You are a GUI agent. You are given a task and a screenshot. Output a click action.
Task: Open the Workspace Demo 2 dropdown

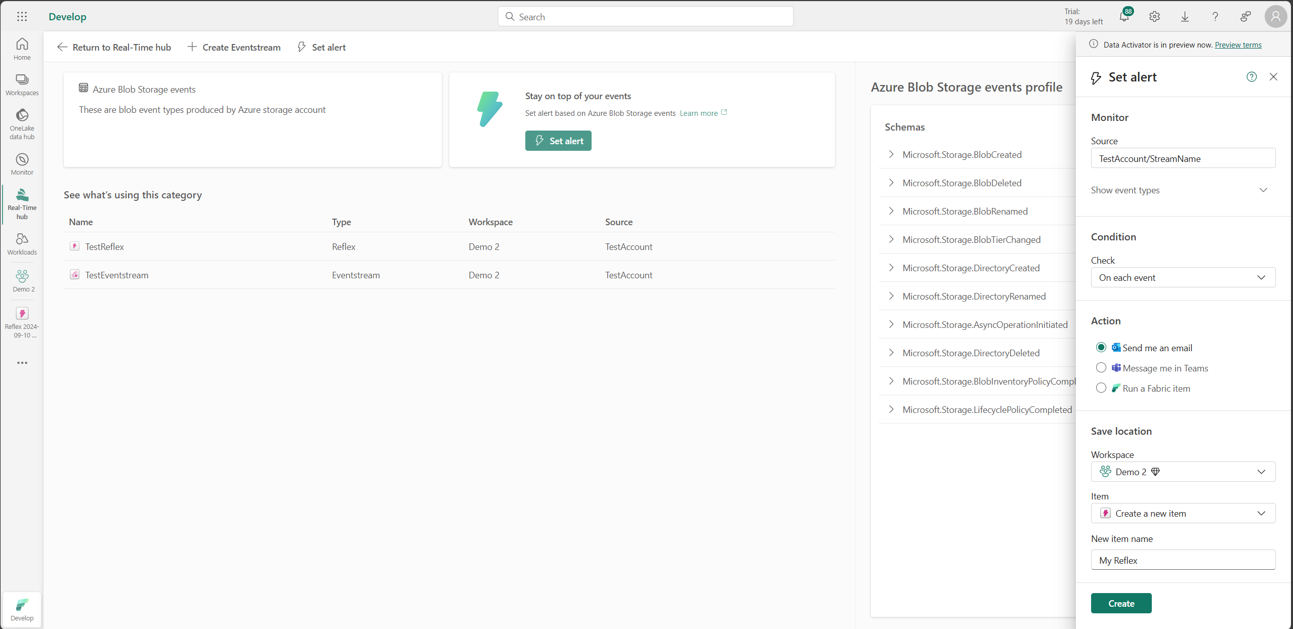[1183, 472]
